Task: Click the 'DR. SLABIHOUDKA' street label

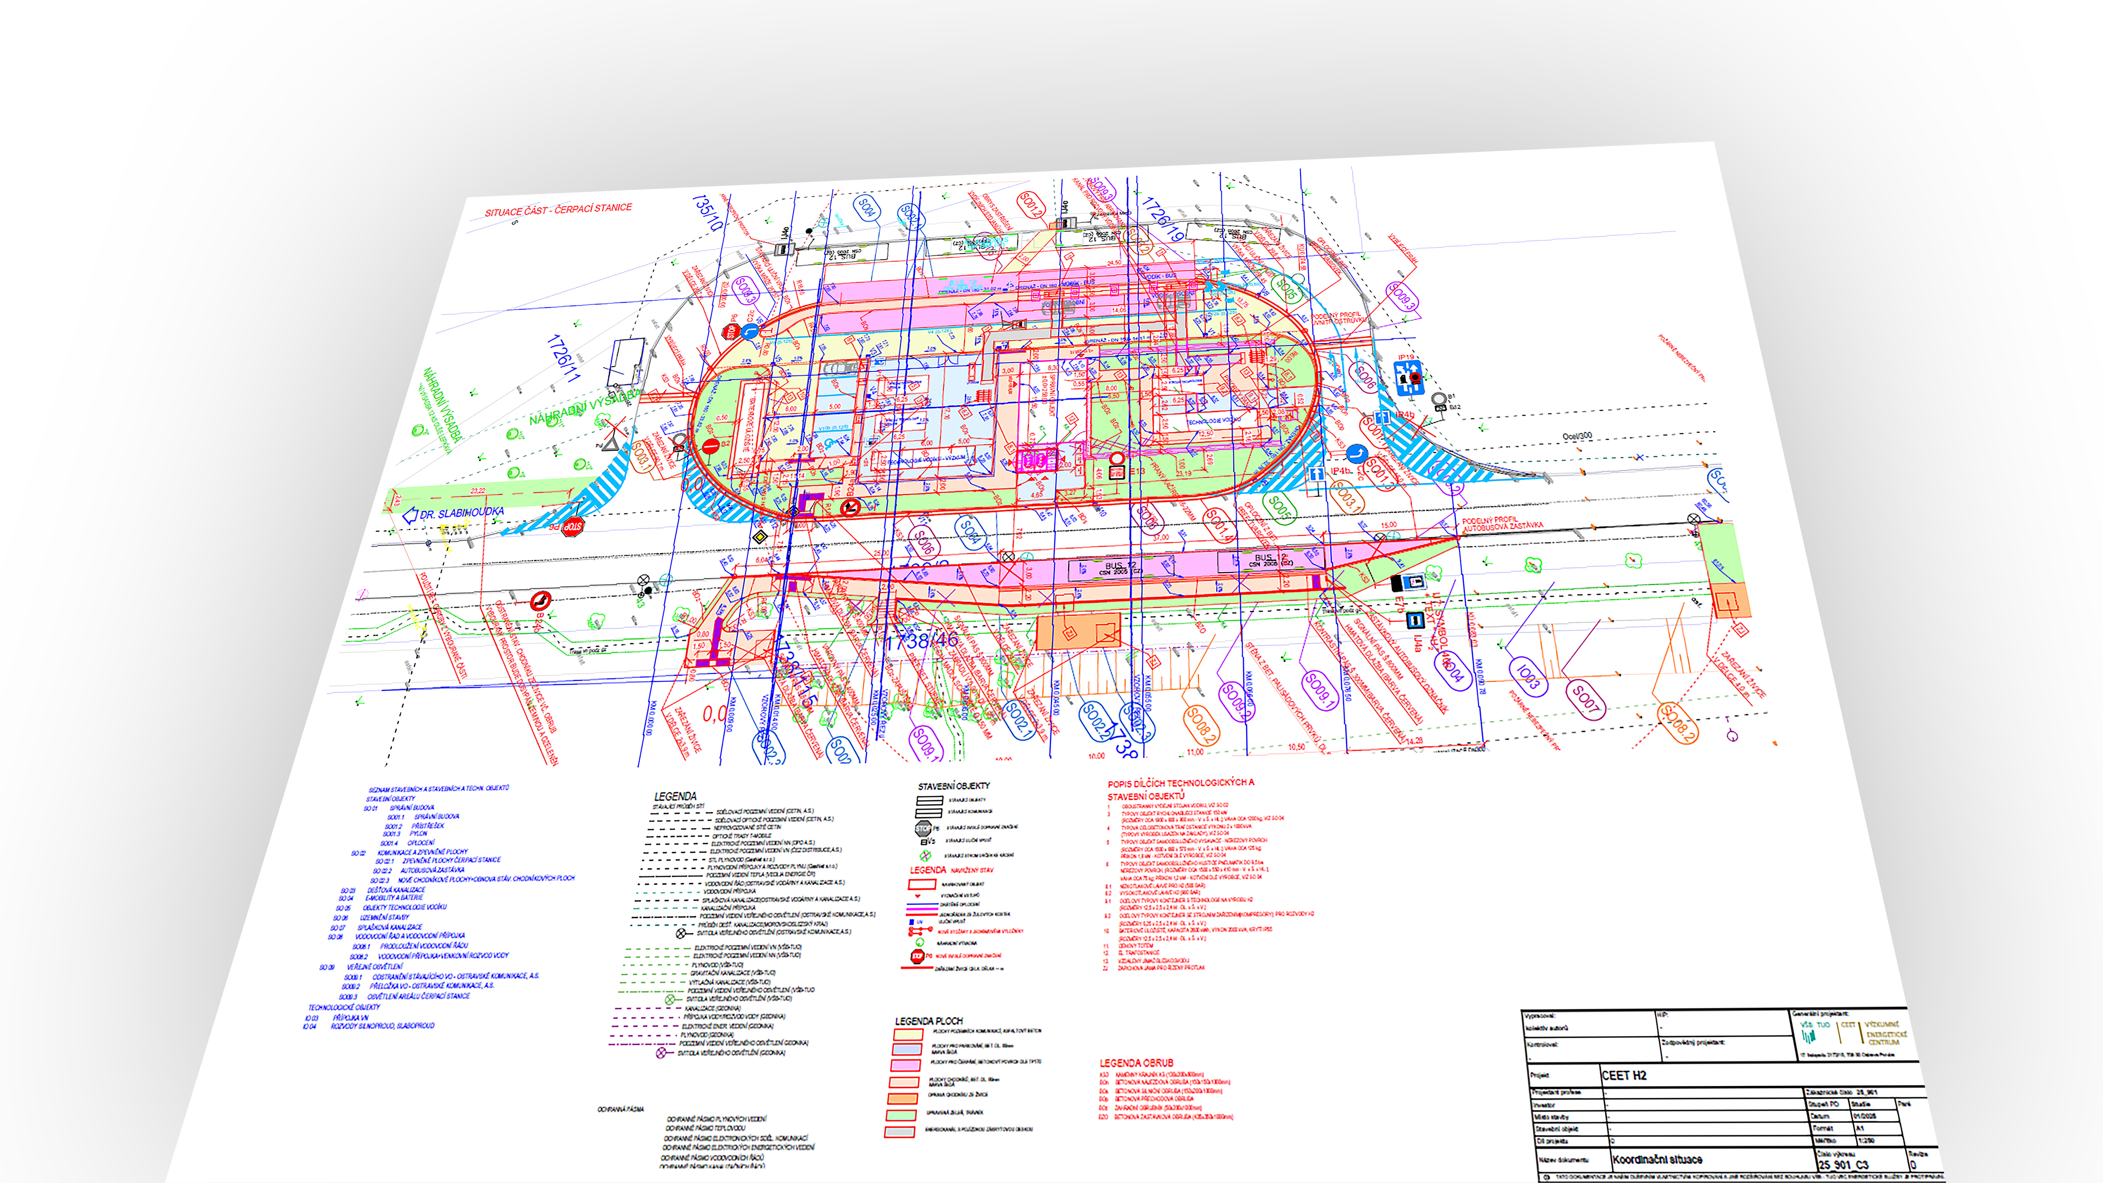Action: coord(461,513)
